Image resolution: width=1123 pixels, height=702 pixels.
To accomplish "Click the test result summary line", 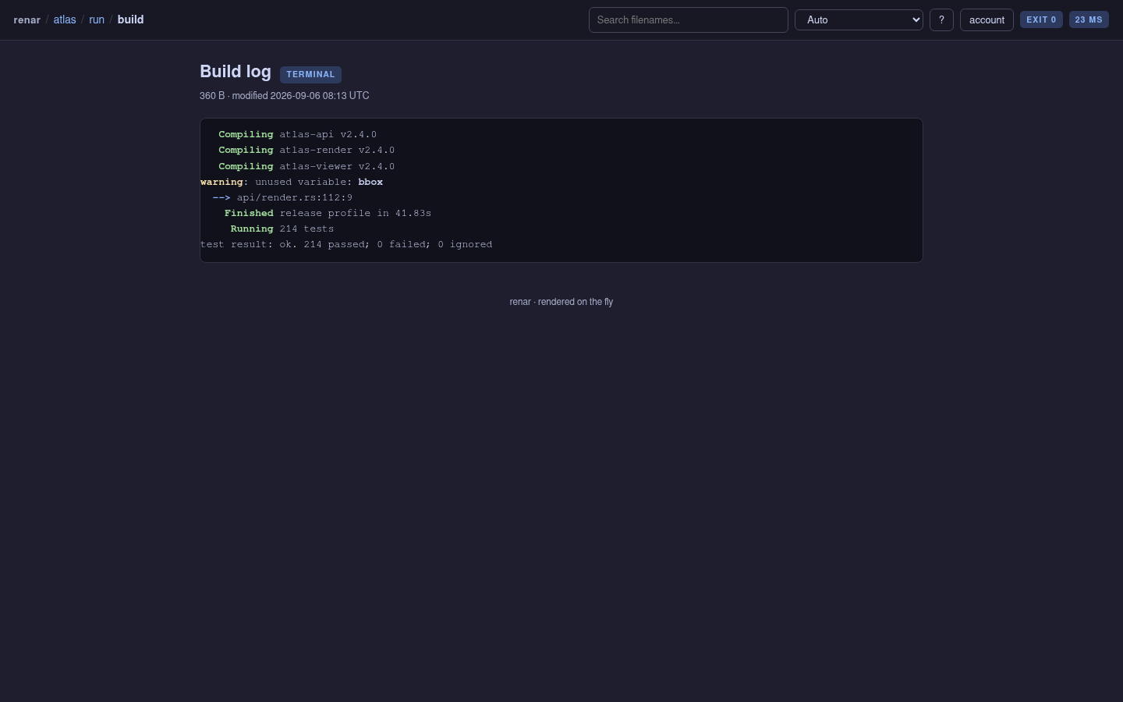I will click(x=346, y=244).
